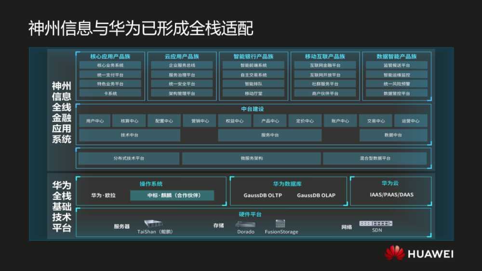Click 华为云 heading
This screenshot has height=271, width=482.
pos(390,183)
